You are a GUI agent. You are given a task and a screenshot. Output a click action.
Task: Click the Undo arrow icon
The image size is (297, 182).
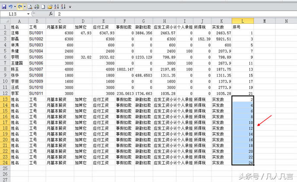[x=10, y=7]
